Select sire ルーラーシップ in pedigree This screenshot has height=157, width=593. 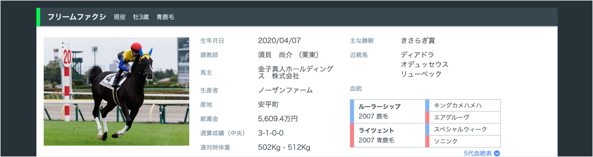click(x=379, y=107)
